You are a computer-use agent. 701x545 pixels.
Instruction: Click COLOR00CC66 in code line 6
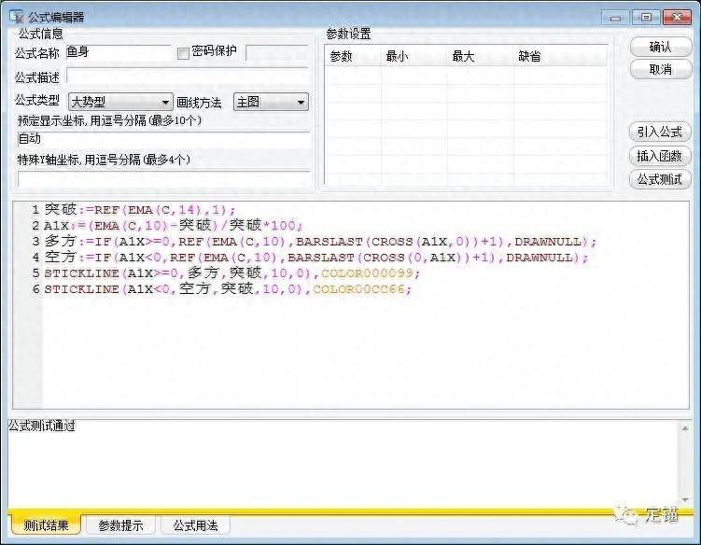tap(361, 289)
